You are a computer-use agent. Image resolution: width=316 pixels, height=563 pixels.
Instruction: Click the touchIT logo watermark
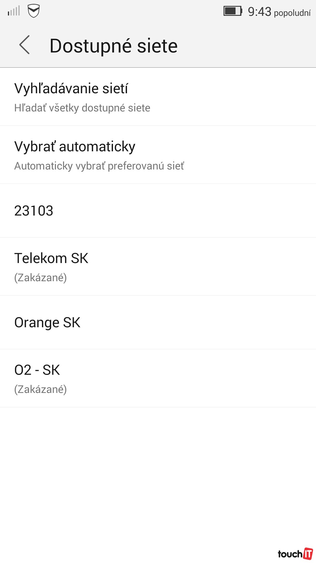click(x=295, y=554)
